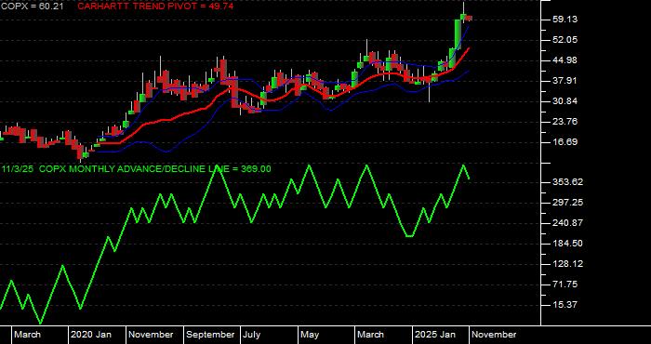This screenshot has width=651, height=344.
Task: Click the tall green candlestick near the 59.13 level
Action: pyautogui.click(x=458, y=34)
